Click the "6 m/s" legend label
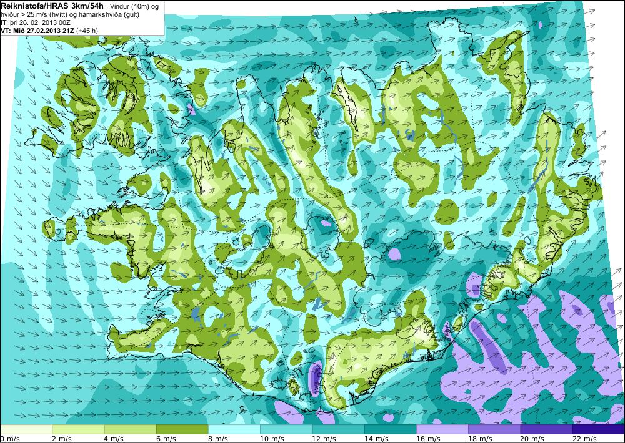The height and width of the screenshot is (443, 625). [166, 439]
